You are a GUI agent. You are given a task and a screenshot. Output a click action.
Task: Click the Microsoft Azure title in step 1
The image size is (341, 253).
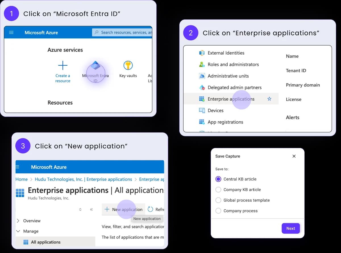click(41, 32)
